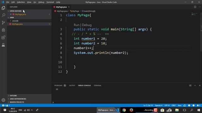Switch to the Problems panel tab
This screenshot has height=113, width=202.
click(x=60, y=85)
